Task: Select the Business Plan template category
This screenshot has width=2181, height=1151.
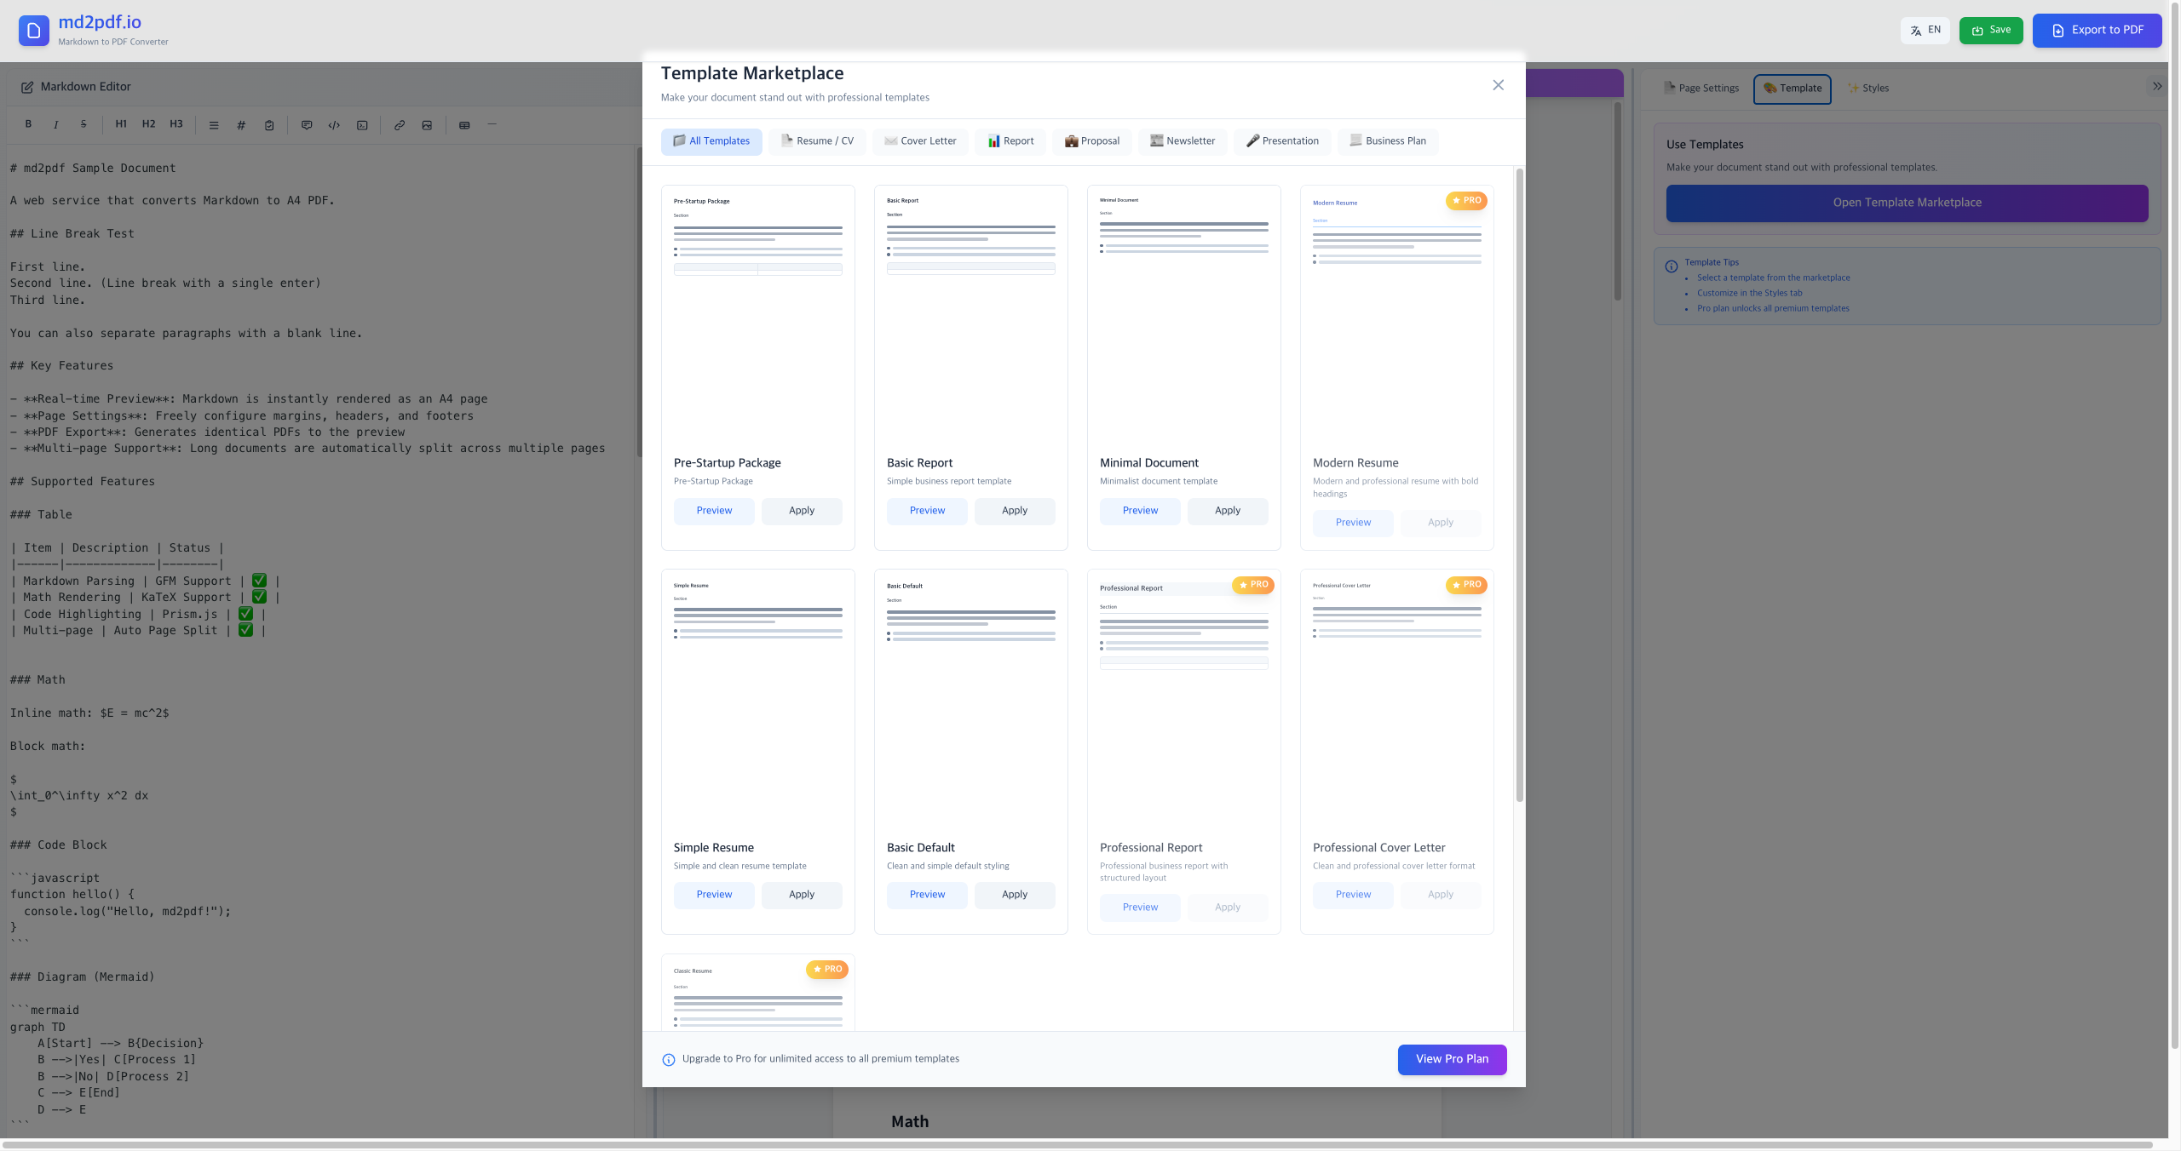Action: [x=1387, y=141]
